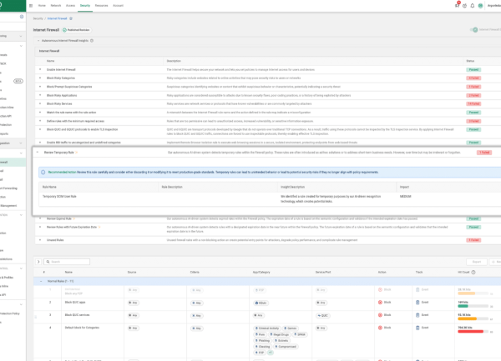Viewport: 501px width, 361px height.
Task: Click the Block/Prompt Suspicious Categories row name
Action: [x=69, y=87]
